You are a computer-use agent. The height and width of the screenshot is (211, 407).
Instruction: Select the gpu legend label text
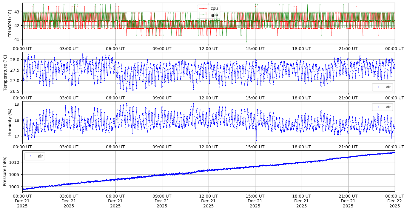click(215, 15)
